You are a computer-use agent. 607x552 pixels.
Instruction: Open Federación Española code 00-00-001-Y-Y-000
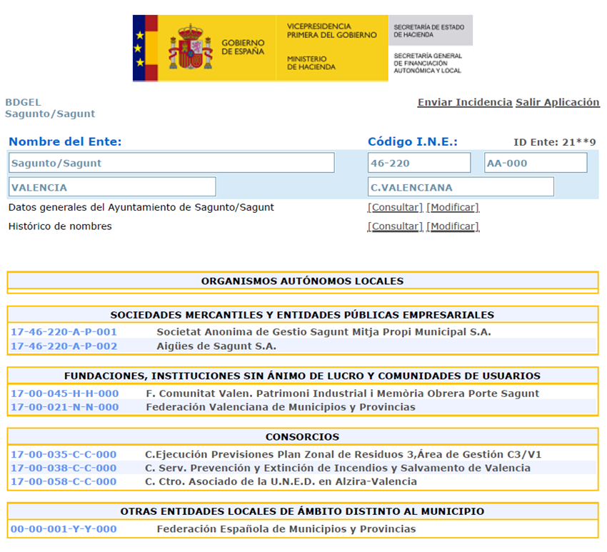pyautogui.click(x=64, y=529)
